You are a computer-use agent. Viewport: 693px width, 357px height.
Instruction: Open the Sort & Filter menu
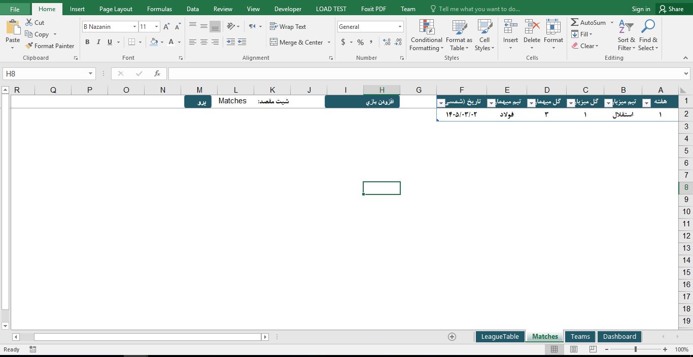click(x=626, y=35)
